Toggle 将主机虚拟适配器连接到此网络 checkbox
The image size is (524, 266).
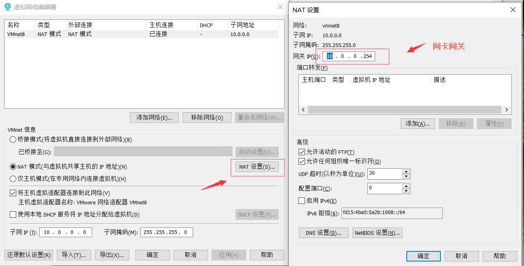[x=13, y=193]
